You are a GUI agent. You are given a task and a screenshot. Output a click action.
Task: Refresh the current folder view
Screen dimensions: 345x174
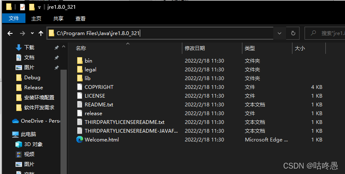pyautogui.click(x=293, y=33)
